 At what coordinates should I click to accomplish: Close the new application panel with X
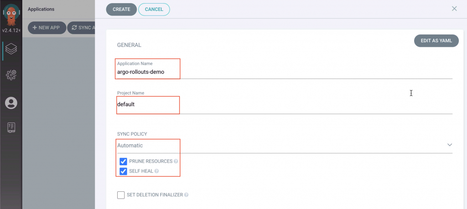454,9
